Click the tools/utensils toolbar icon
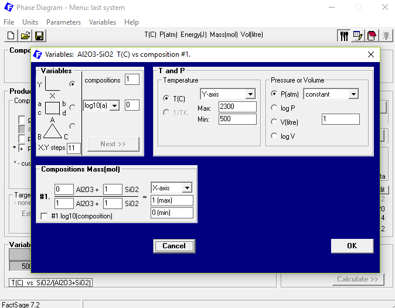This screenshot has height=308, width=395. [344, 36]
